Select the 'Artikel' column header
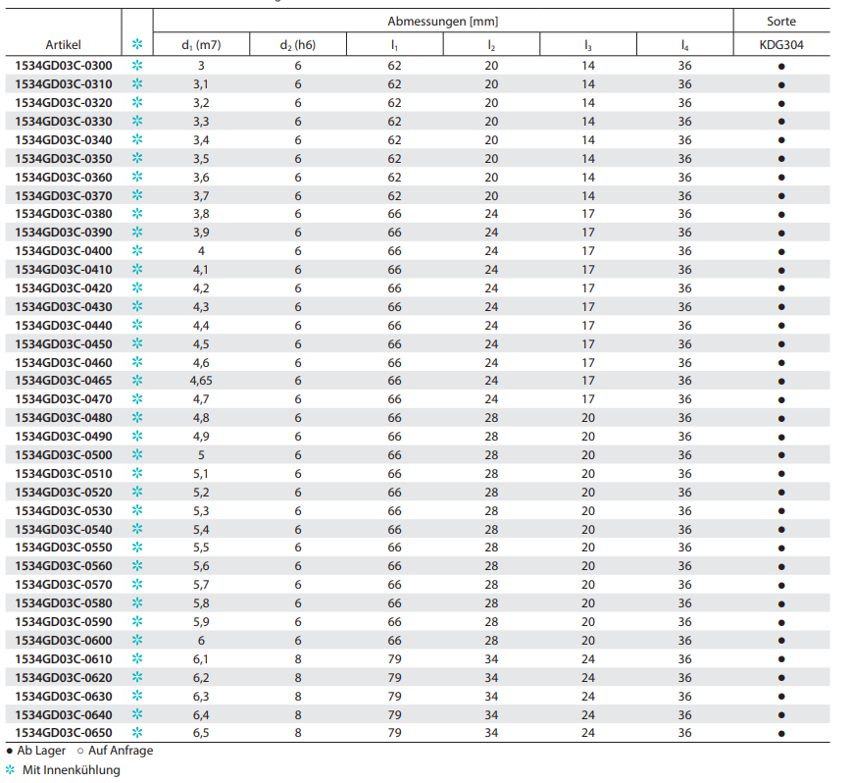Image resolution: width=851 pixels, height=783 pixels. click(64, 45)
